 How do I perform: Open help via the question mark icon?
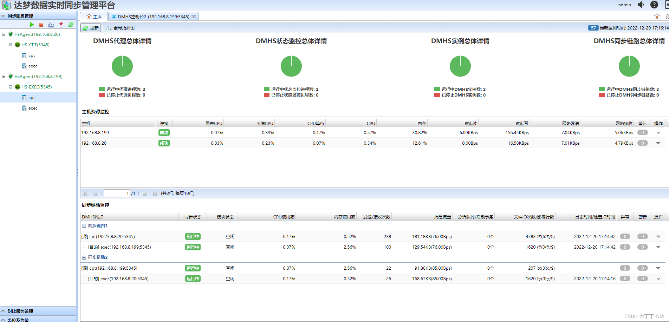click(654, 5)
